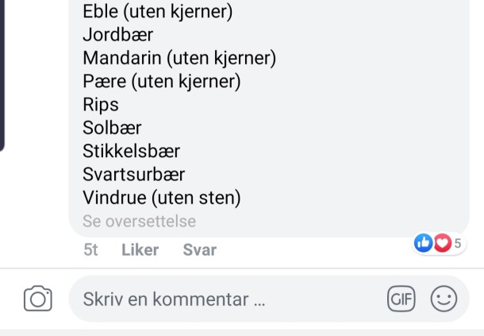The width and height of the screenshot is (484, 336).
Task: Tap the camera icon to attach photo
Action: click(37, 299)
